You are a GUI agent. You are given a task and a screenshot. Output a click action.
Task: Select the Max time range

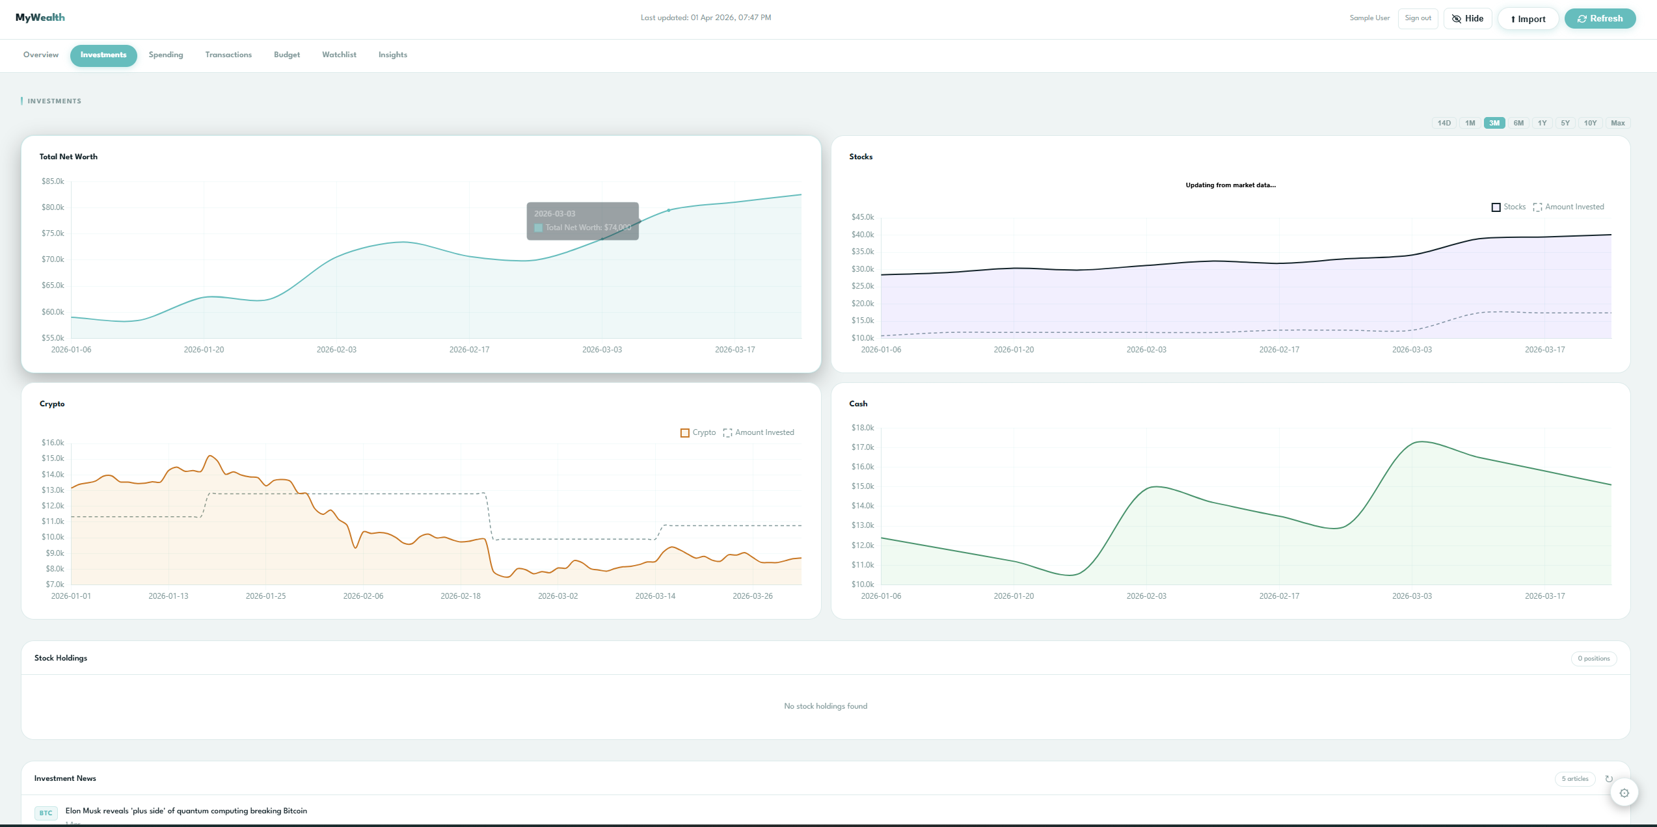point(1618,123)
